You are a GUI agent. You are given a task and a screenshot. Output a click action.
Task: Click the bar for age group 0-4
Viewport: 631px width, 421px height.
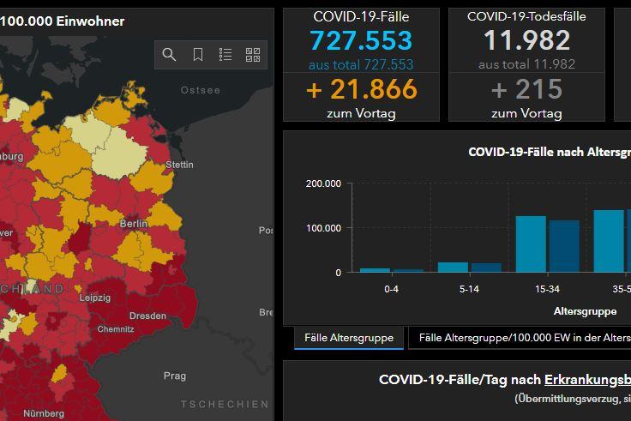(x=375, y=270)
